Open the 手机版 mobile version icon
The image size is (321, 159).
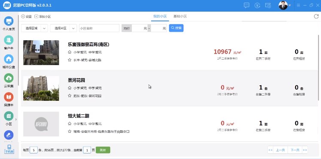[9, 149]
